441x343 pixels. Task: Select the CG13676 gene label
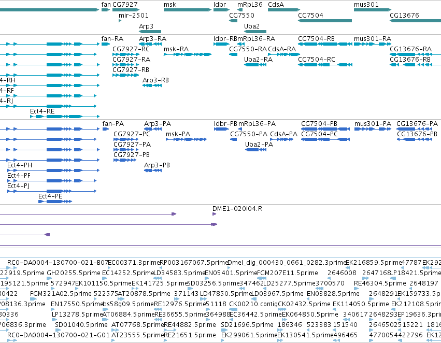404,15
